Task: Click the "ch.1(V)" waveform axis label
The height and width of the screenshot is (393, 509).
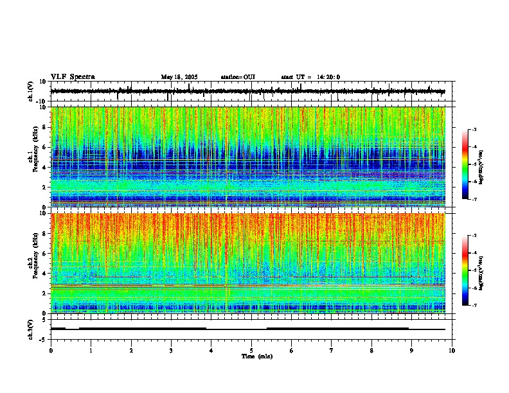Action: coord(31,91)
